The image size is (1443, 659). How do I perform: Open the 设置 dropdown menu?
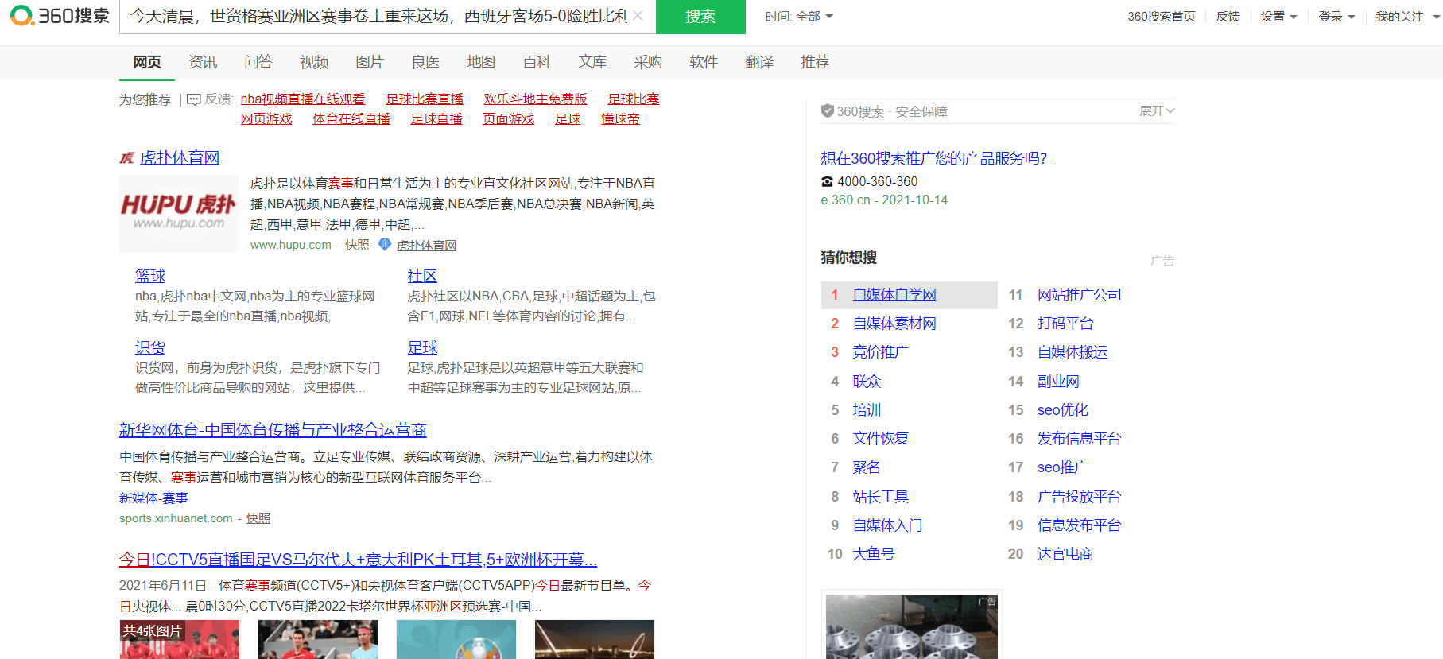(1278, 16)
